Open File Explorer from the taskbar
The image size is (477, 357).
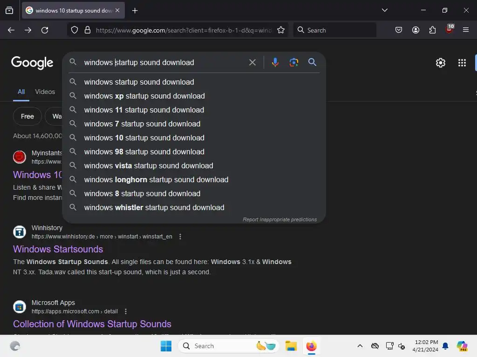[291, 346]
